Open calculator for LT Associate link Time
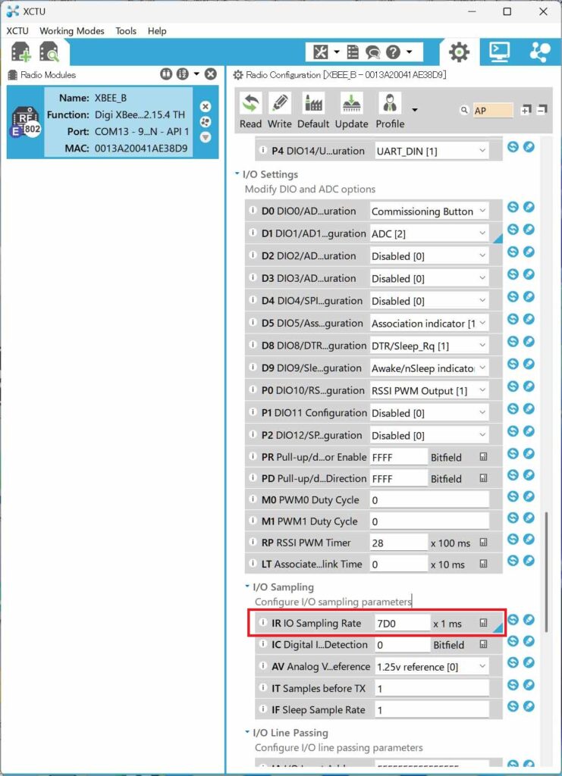This screenshot has width=562, height=776. point(483,564)
